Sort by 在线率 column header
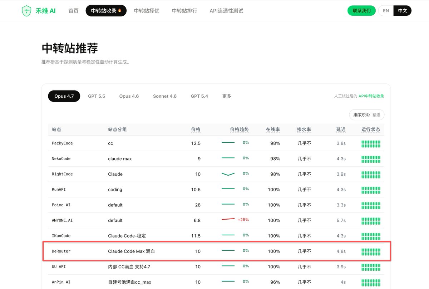429x289 pixels. click(x=273, y=129)
